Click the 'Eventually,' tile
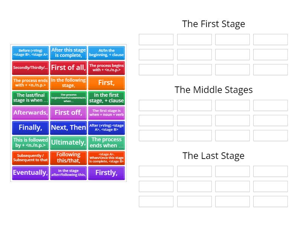The image size is (301, 226). point(30,173)
